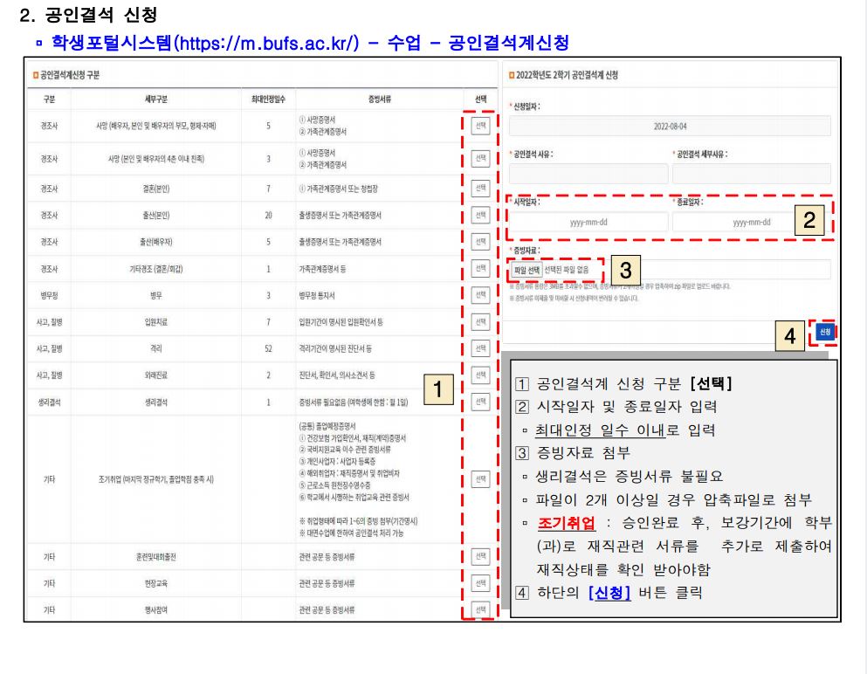This screenshot has width=867, height=674.
Task: Click the 신청일자 field showing 2022-08-04
Action: tap(670, 127)
